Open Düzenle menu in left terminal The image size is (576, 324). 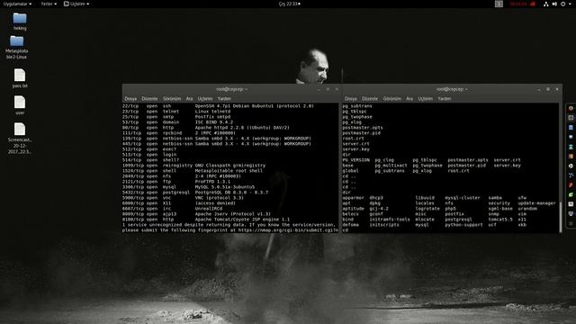tap(149, 99)
